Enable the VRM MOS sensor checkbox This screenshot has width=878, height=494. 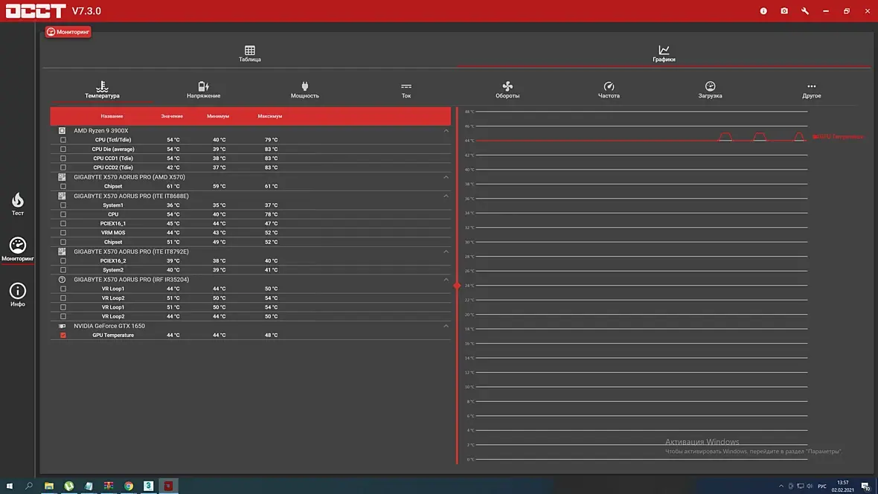63,232
